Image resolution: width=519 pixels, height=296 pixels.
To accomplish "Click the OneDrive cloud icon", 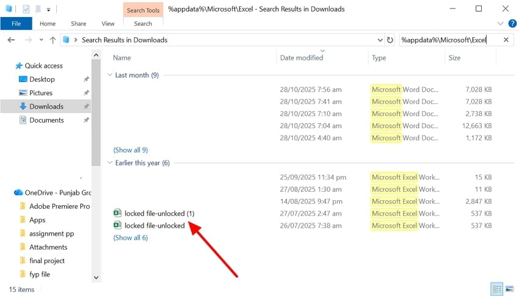I will pos(18,192).
